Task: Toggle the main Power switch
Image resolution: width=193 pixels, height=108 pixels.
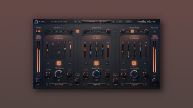Action: coord(38,31)
